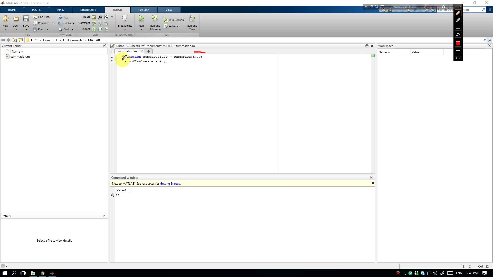Click the red color swatch in overlay
The image size is (493, 277).
pyautogui.click(x=458, y=43)
